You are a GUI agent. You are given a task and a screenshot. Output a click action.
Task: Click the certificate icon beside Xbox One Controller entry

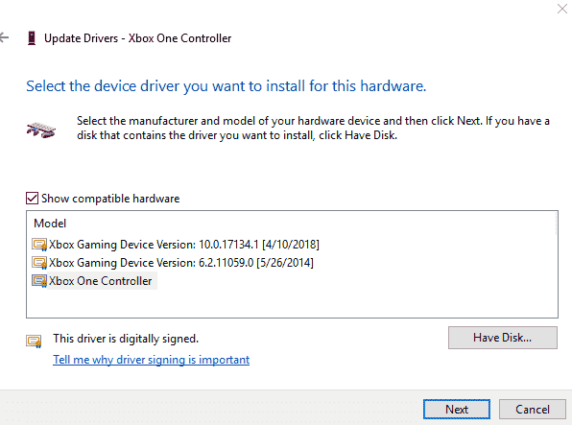39,281
